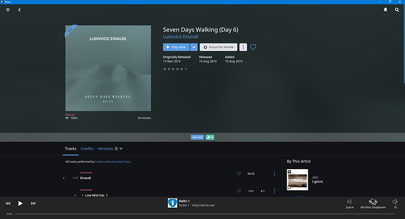The image size is (405, 219).
Task: Open the bookmarks icon
Action: (386, 10)
